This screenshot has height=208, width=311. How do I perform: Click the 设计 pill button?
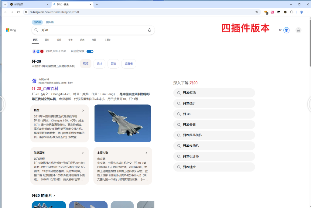pyautogui.click(x=99, y=63)
